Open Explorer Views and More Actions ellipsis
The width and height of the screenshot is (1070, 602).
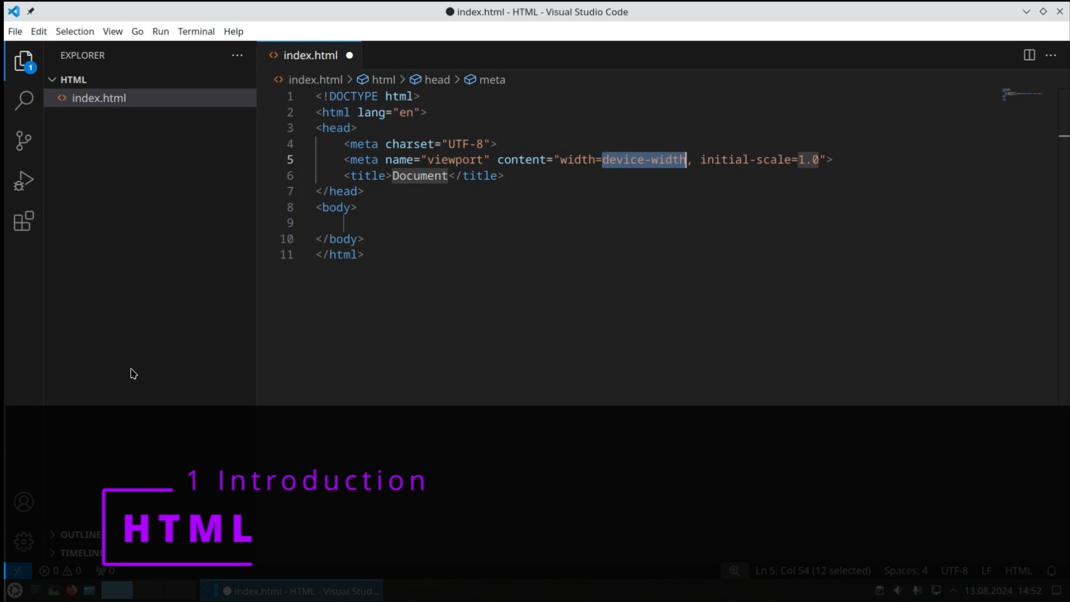[237, 55]
